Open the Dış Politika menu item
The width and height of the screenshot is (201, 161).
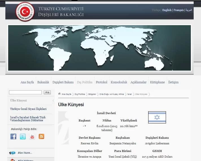(85, 82)
